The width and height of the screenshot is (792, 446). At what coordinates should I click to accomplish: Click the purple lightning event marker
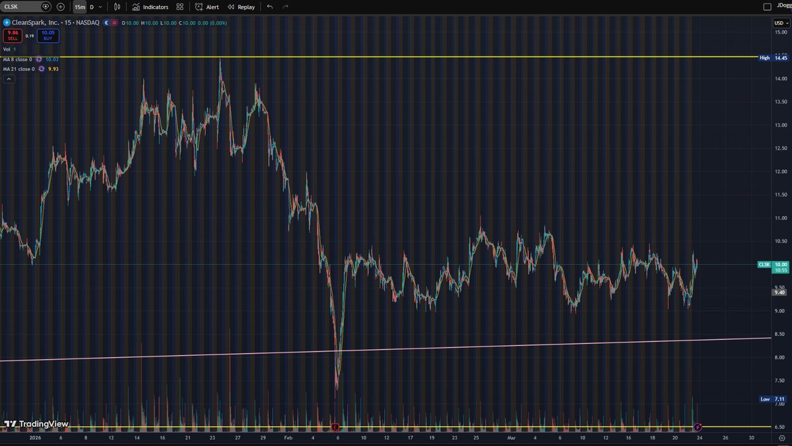[698, 428]
